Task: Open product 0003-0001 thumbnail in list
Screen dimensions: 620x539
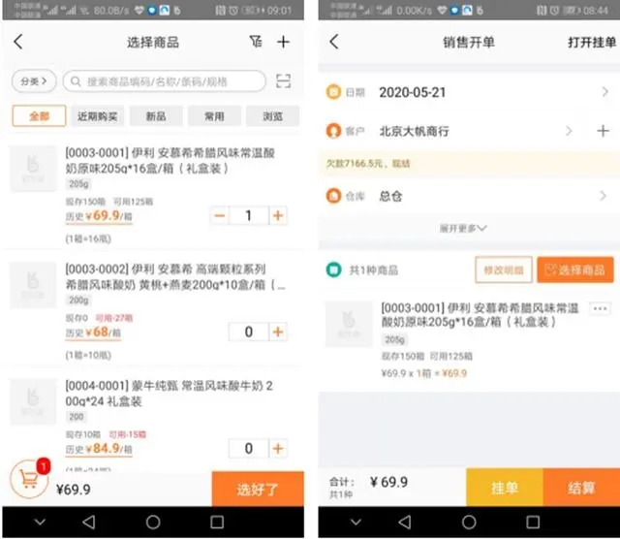Action: point(33,169)
